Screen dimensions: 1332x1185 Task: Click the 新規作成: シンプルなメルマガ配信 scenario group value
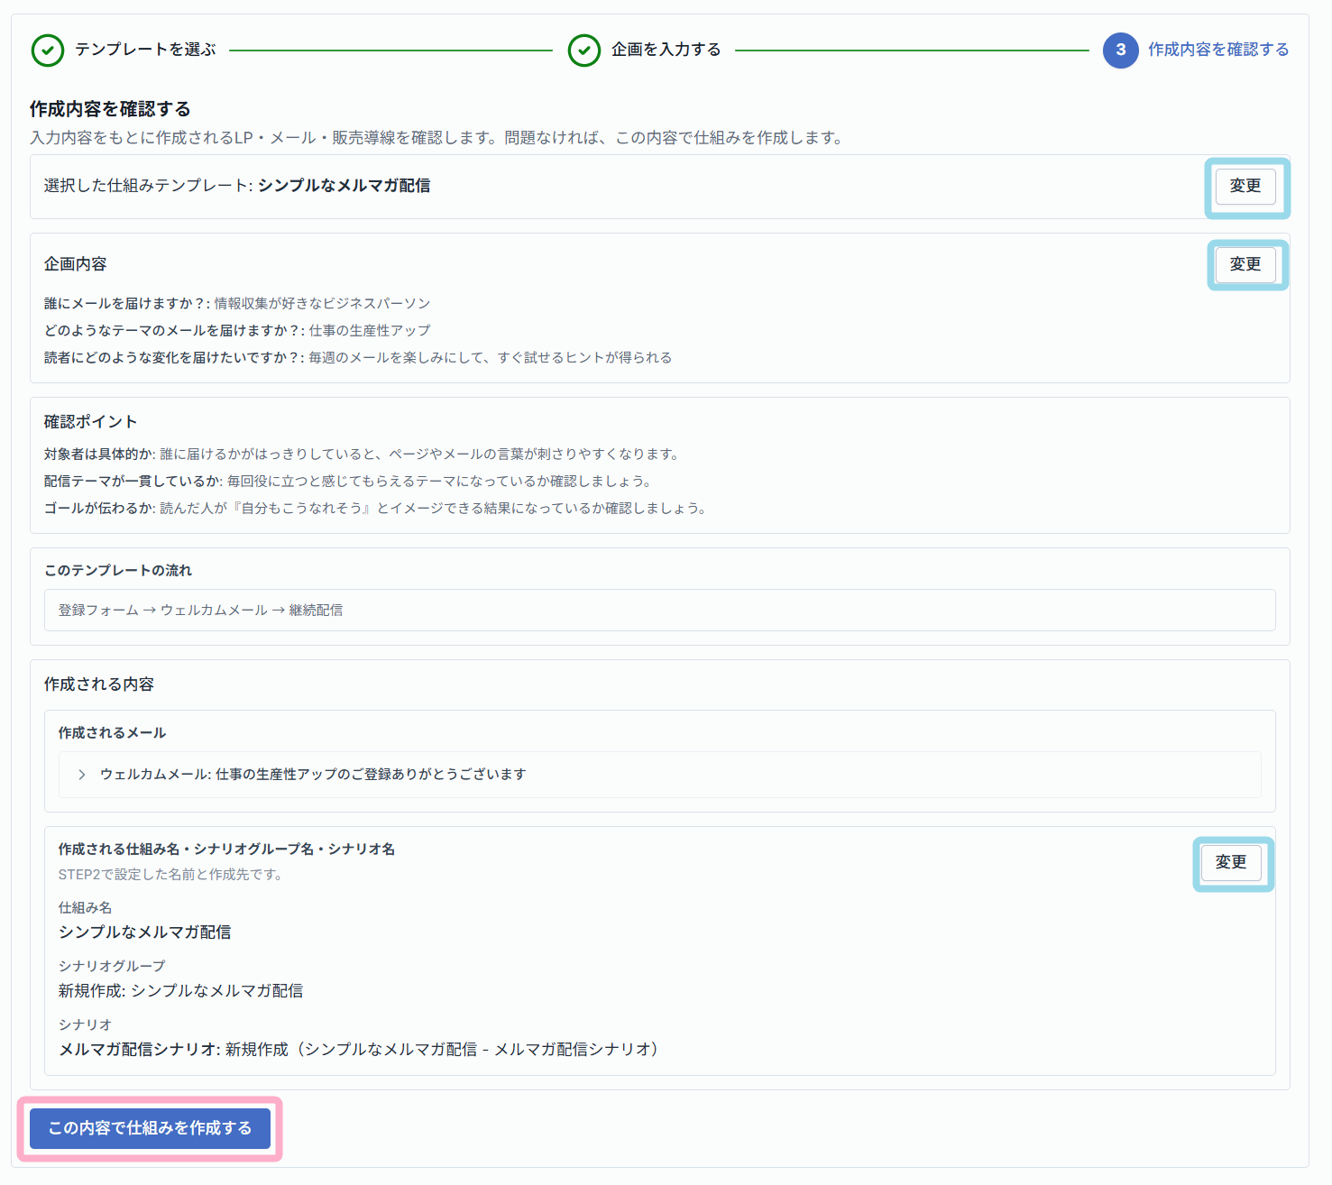point(181,991)
